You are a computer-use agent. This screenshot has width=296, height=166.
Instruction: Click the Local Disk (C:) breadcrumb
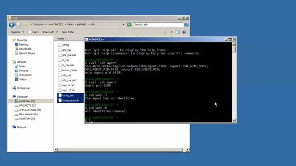point(55,24)
